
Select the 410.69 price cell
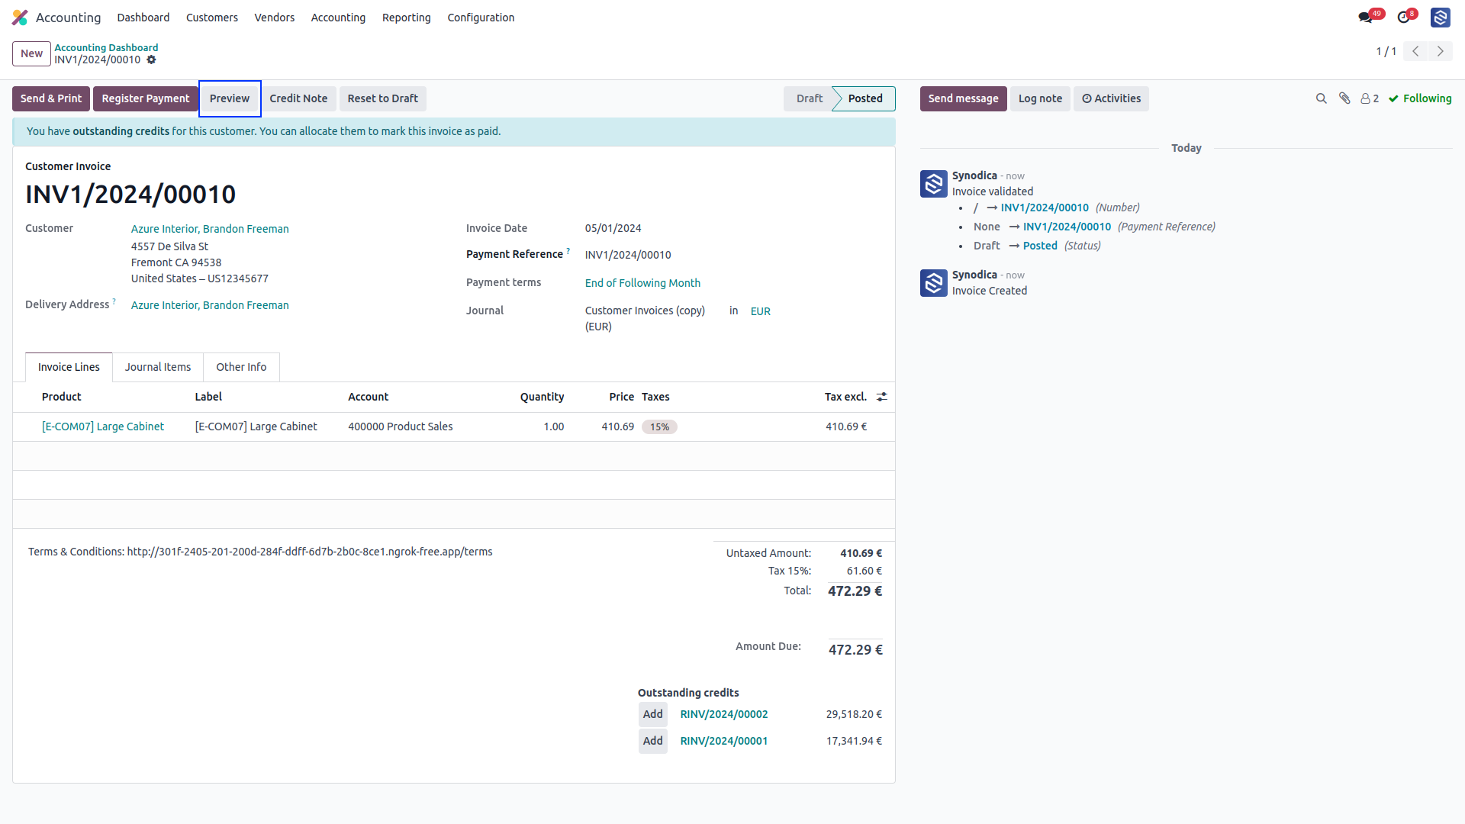[x=617, y=426]
